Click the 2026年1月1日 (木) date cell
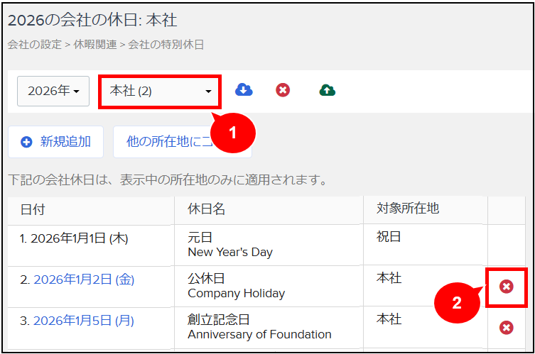This screenshot has width=535, height=354. [74, 238]
